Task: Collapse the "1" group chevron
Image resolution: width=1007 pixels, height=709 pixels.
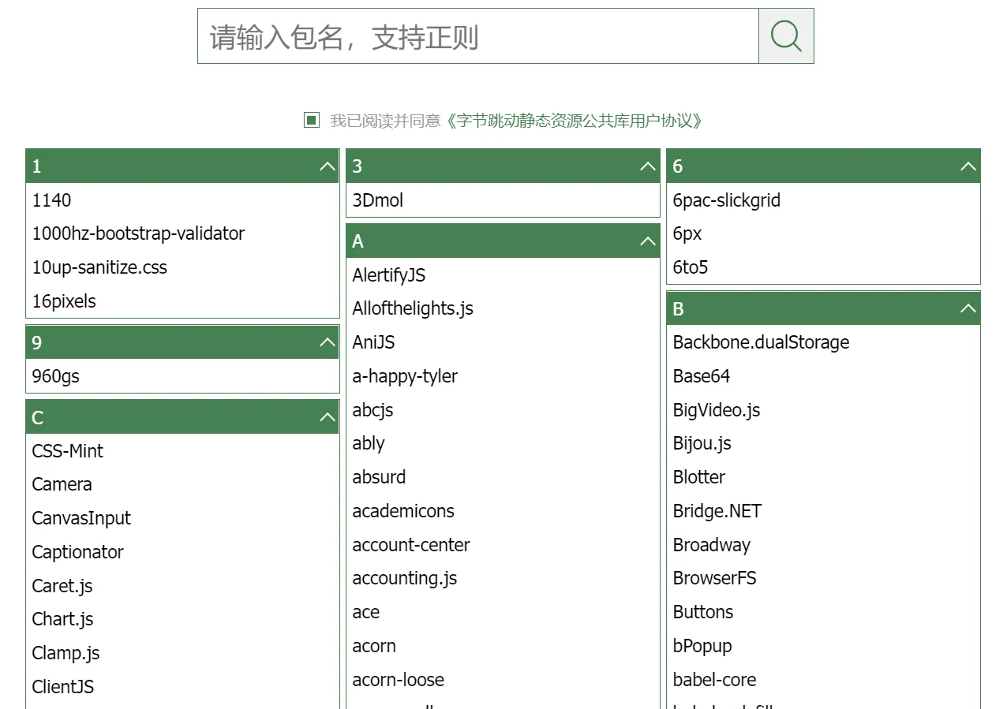Action: coord(328,166)
